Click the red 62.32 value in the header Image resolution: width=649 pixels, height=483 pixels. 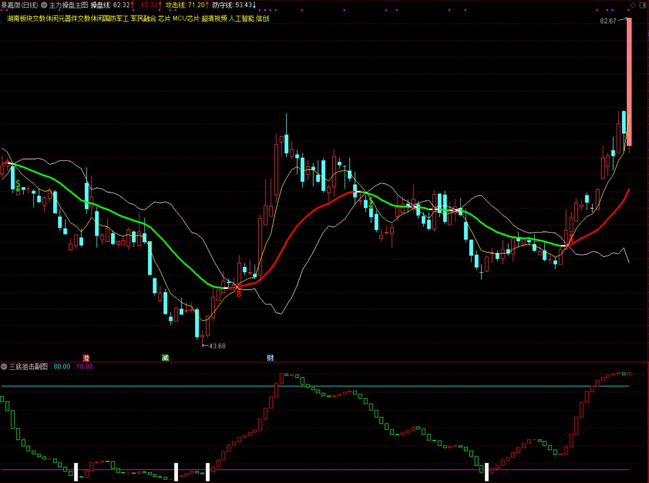tap(150, 5)
